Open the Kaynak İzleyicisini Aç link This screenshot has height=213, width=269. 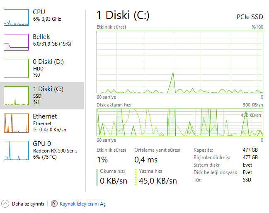point(82,204)
